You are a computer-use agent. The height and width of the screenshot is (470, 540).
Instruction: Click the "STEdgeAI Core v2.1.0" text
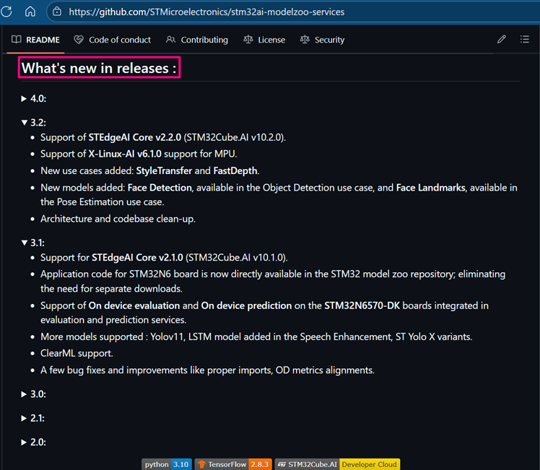[x=137, y=258]
